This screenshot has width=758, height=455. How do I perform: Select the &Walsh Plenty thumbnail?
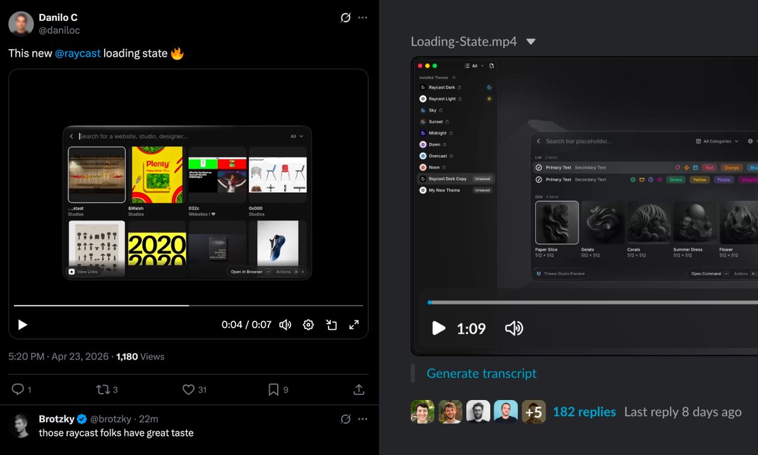click(157, 175)
